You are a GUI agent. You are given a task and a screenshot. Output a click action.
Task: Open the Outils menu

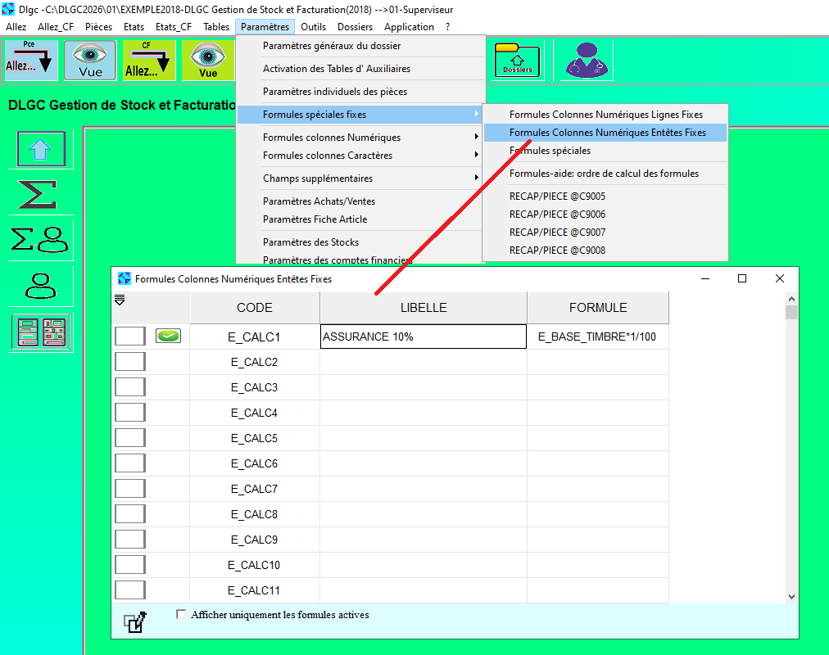[x=313, y=27]
